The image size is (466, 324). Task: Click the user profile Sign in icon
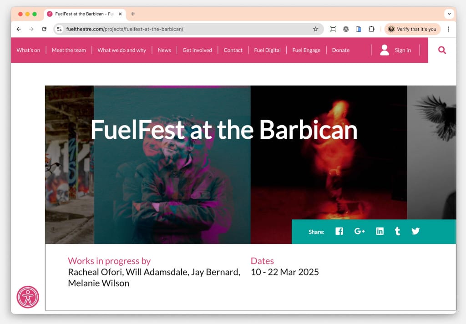click(x=385, y=50)
